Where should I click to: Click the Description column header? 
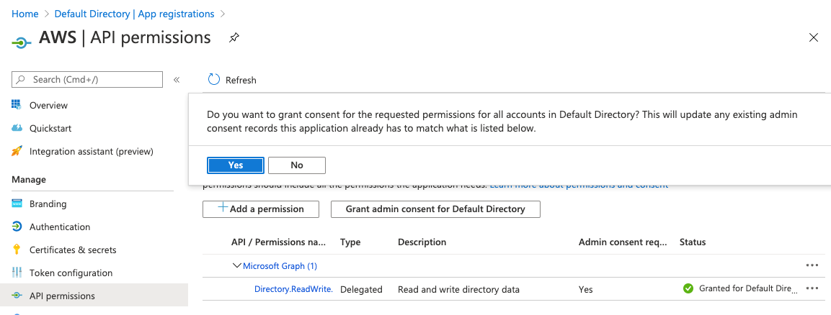coord(422,242)
